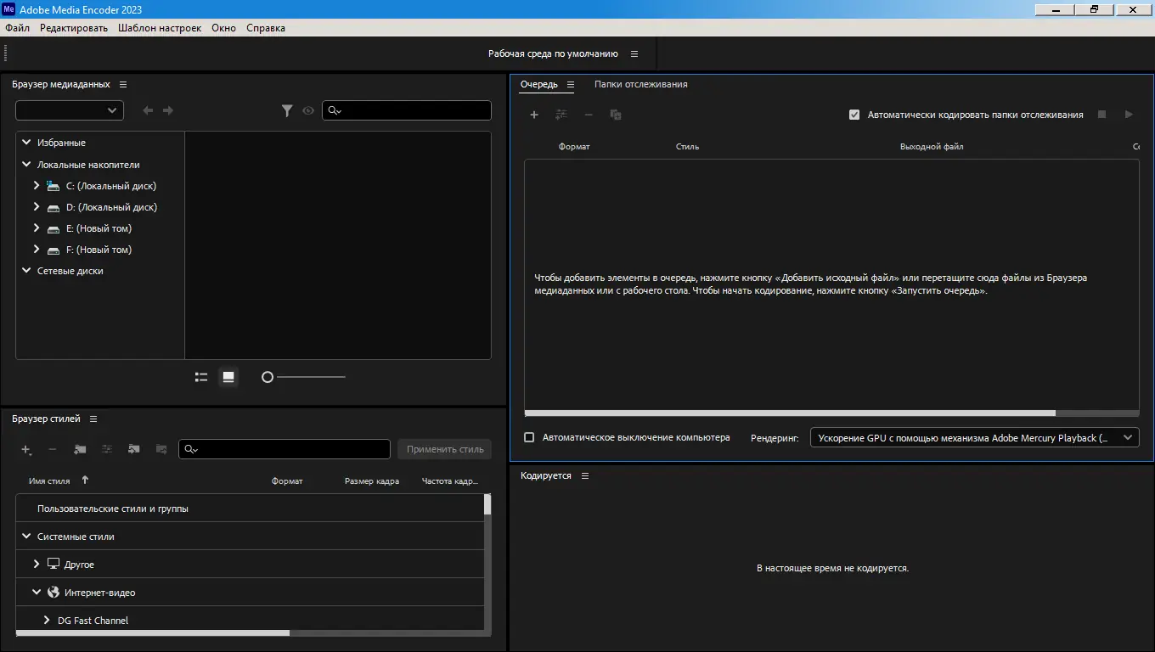Expand C: (Локальный диск) drive
The width and height of the screenshot is (1155, 652).
click(37, 185)
